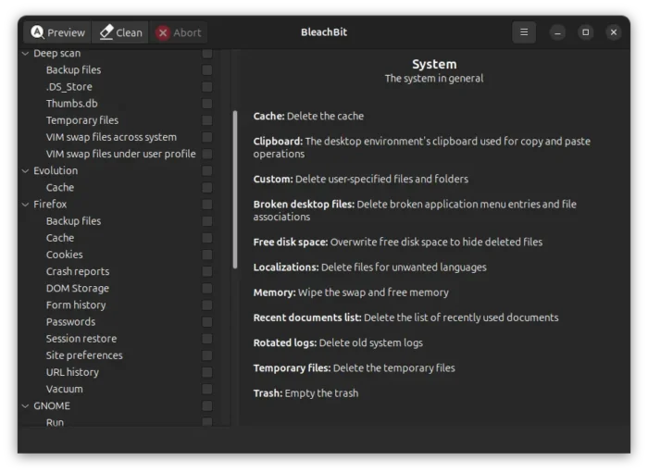The image size is (648, 473).
Task: Tick the Thumbs.db checkbox
Action: point(207,104)
